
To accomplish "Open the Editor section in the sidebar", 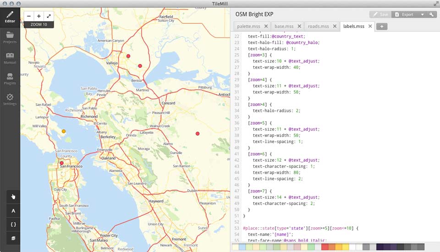I will pos(10,17).
